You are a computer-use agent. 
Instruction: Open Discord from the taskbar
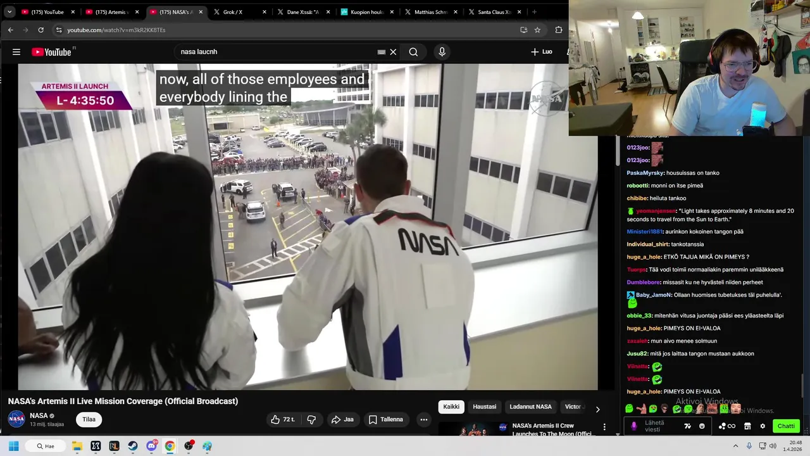[x=151, y=446]
